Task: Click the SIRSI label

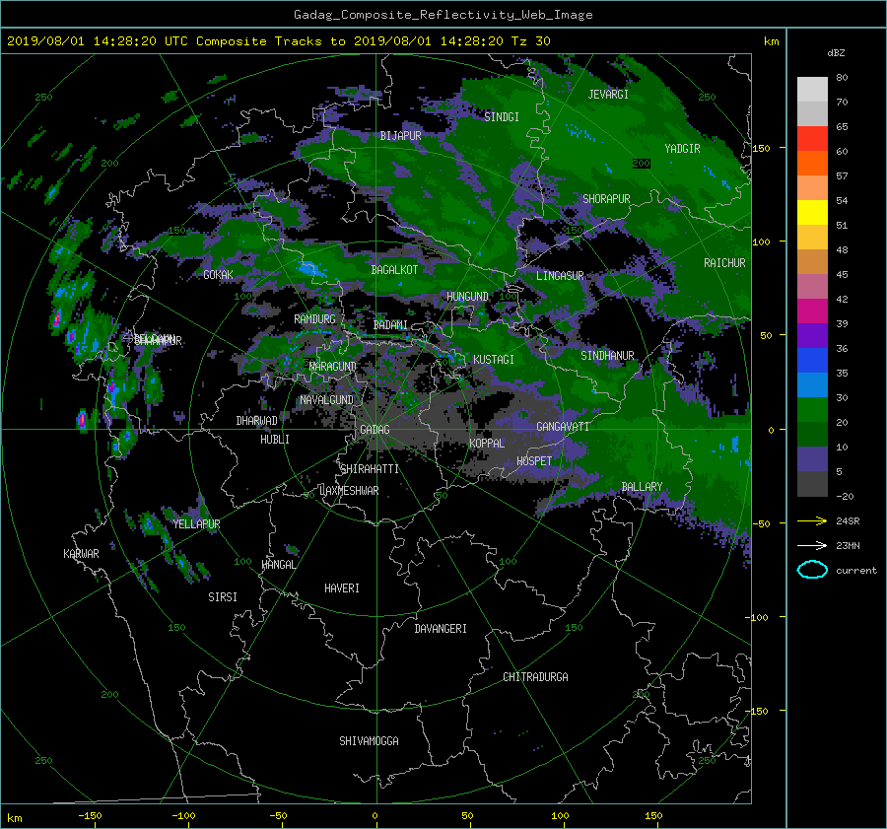Action: point(223,597)
